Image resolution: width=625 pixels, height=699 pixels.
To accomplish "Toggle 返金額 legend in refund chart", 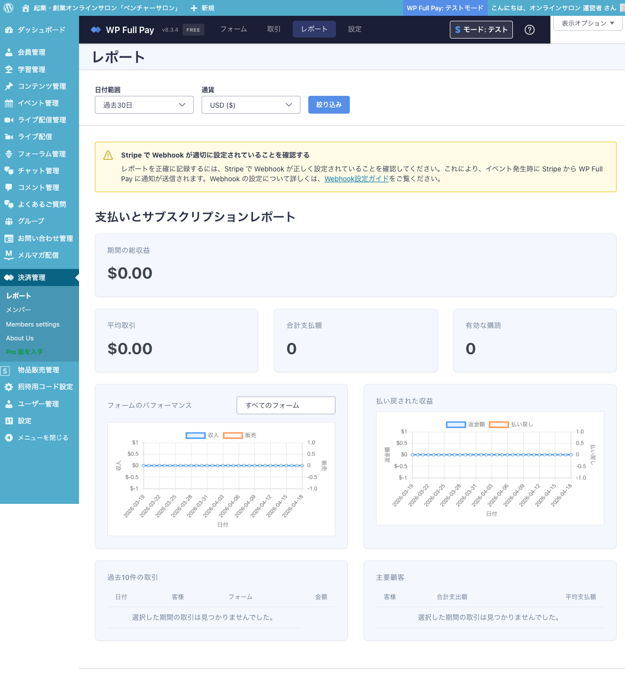I will [456, 424].
